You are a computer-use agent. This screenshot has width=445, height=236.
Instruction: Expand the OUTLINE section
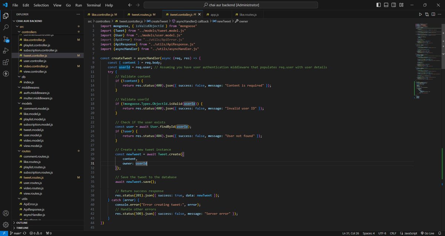pyautogui.click(x=22, y=223)
